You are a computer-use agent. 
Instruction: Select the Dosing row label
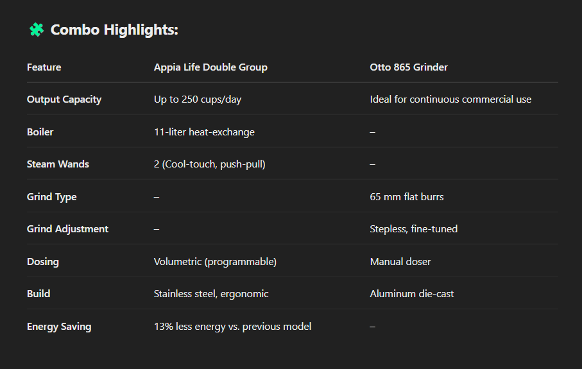pyautogui.click(x=43, y=262)
